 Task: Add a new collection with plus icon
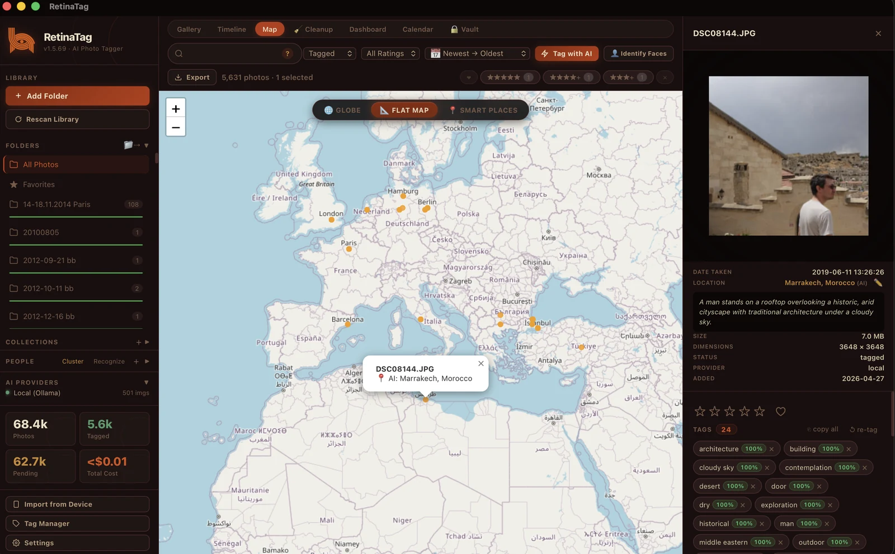coord(139,342)
